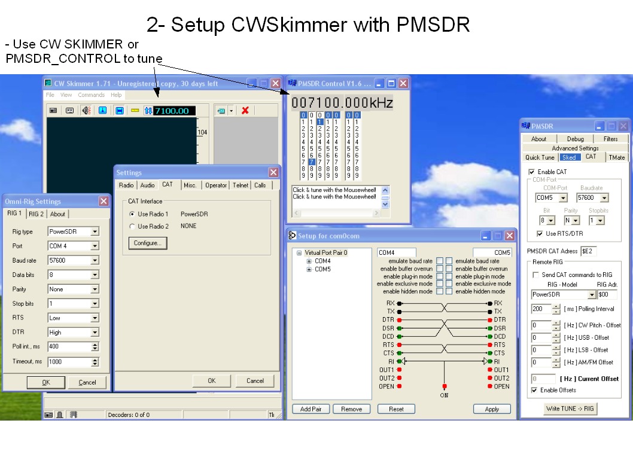Click Cancel in CW Skimmer Settings dialog
The image size is (633, 475).
[255, 380]
